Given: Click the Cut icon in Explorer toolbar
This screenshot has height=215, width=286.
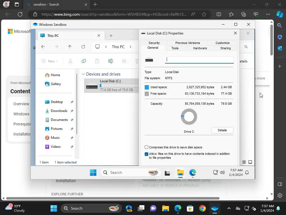Looking at the screenshot, I should click(x=70, y=61).
